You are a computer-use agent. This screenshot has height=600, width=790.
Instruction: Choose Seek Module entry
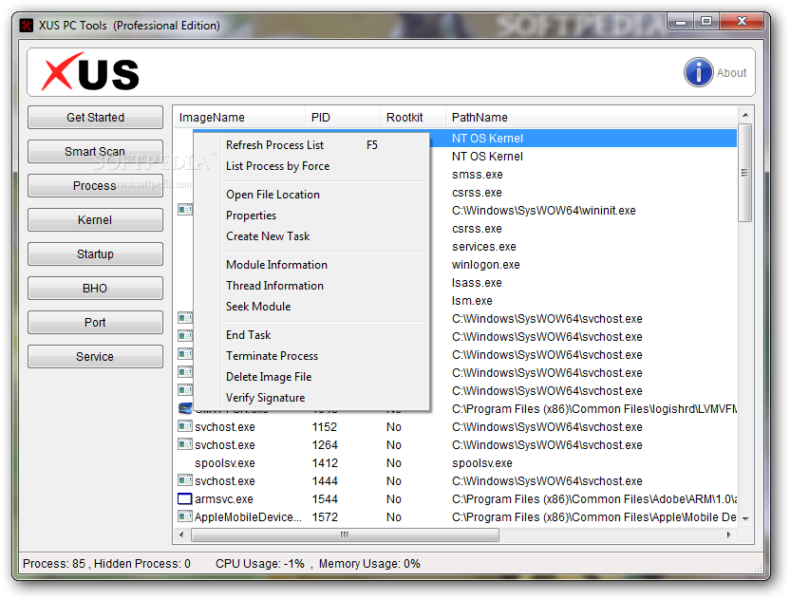[x=311, y=307]
